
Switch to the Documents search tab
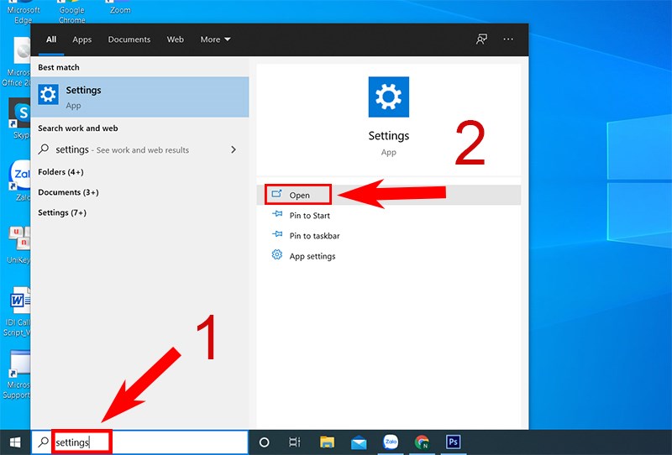(x=129, y=39)
